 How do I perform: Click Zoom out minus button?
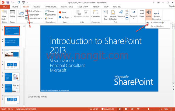click(x=143, y=109)
